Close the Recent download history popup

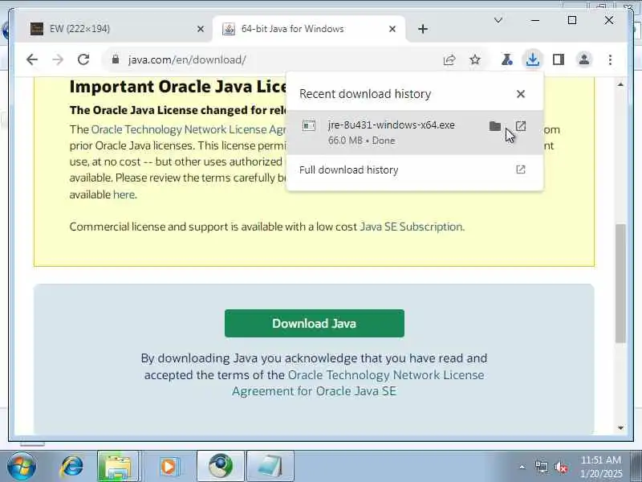tap(520, 94)
